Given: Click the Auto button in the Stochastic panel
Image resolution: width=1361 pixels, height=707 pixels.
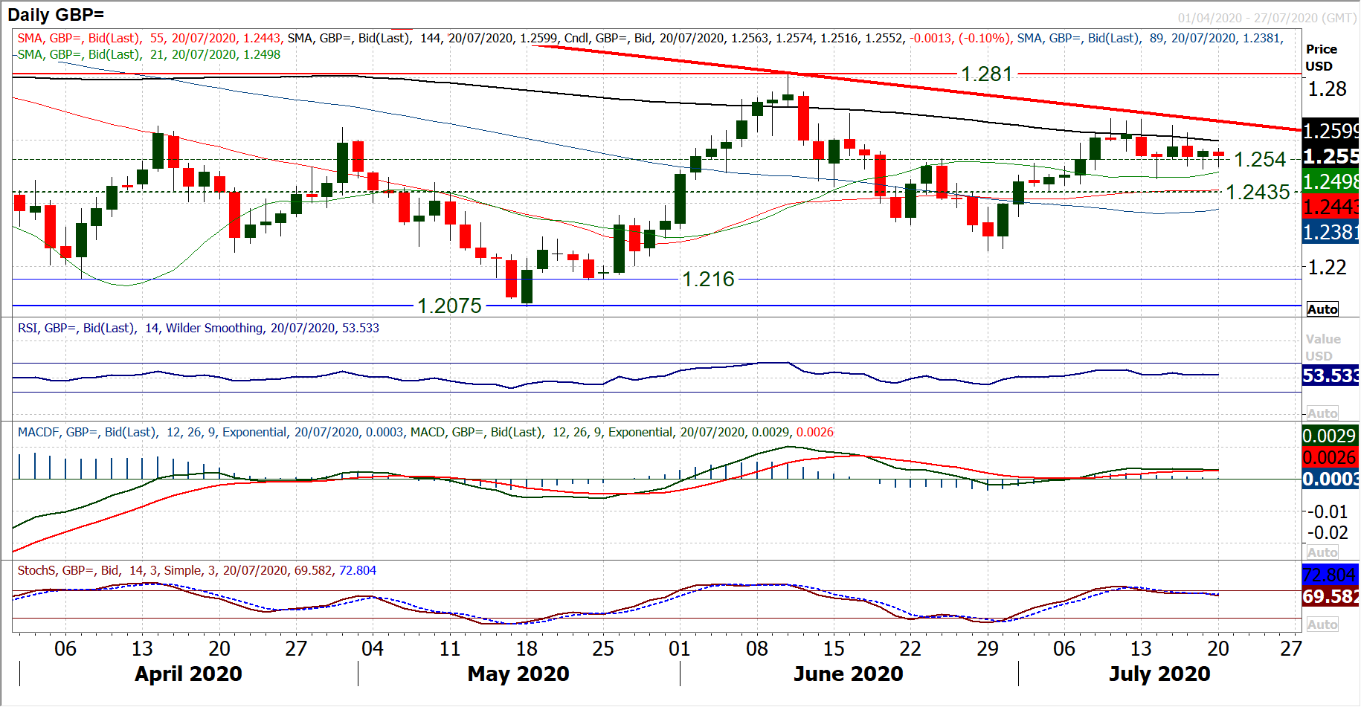Looking at the screenshot, I should click(x=1322, y=624).
